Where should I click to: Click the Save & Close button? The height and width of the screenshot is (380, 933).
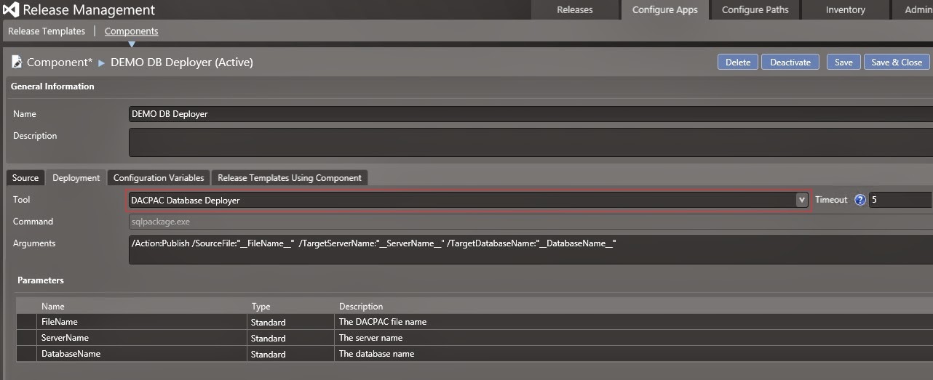pyautogui.click(x=897, y=62)
